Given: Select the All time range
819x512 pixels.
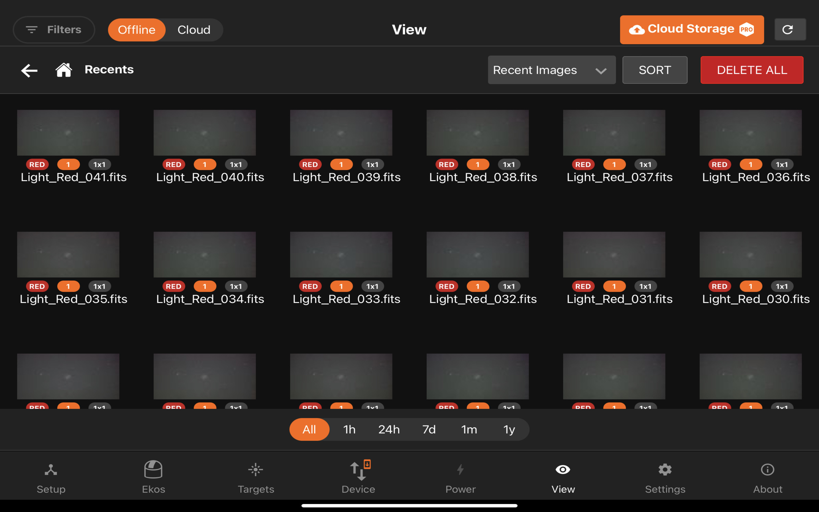Looking at the screenshot, I should (x=309, y=429).
